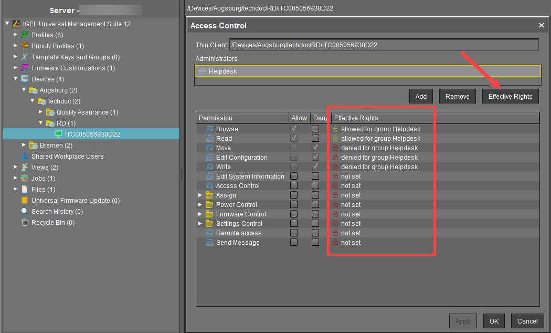Select the Views (2) tree item
551x333 pixels.
pyautogui.click(x=45, y=168)
